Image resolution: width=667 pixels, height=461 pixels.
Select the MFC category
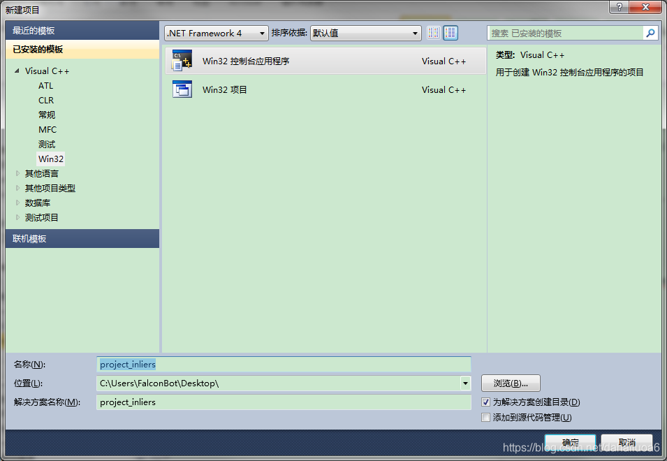click(47, 130)
